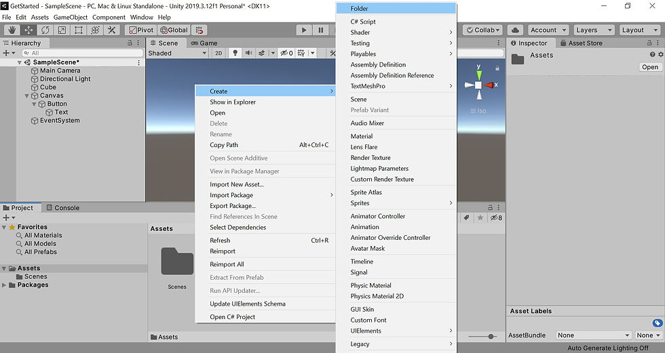Toggle 2D mode in Scene view
The width and height of the screenshot is (665, 353).
click(x=218, y=53)
